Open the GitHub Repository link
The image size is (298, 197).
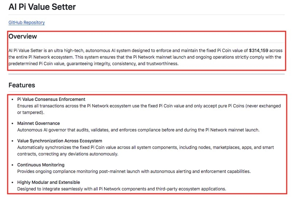pyautogui.click(x=27, y=23)
